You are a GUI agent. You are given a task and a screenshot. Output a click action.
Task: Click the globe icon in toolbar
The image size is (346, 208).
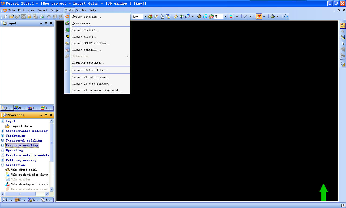click(272, 16)
